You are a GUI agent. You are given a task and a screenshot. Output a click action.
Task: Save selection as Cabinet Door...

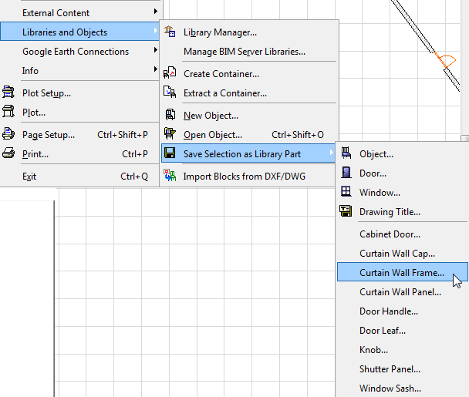tap(403, 234)
